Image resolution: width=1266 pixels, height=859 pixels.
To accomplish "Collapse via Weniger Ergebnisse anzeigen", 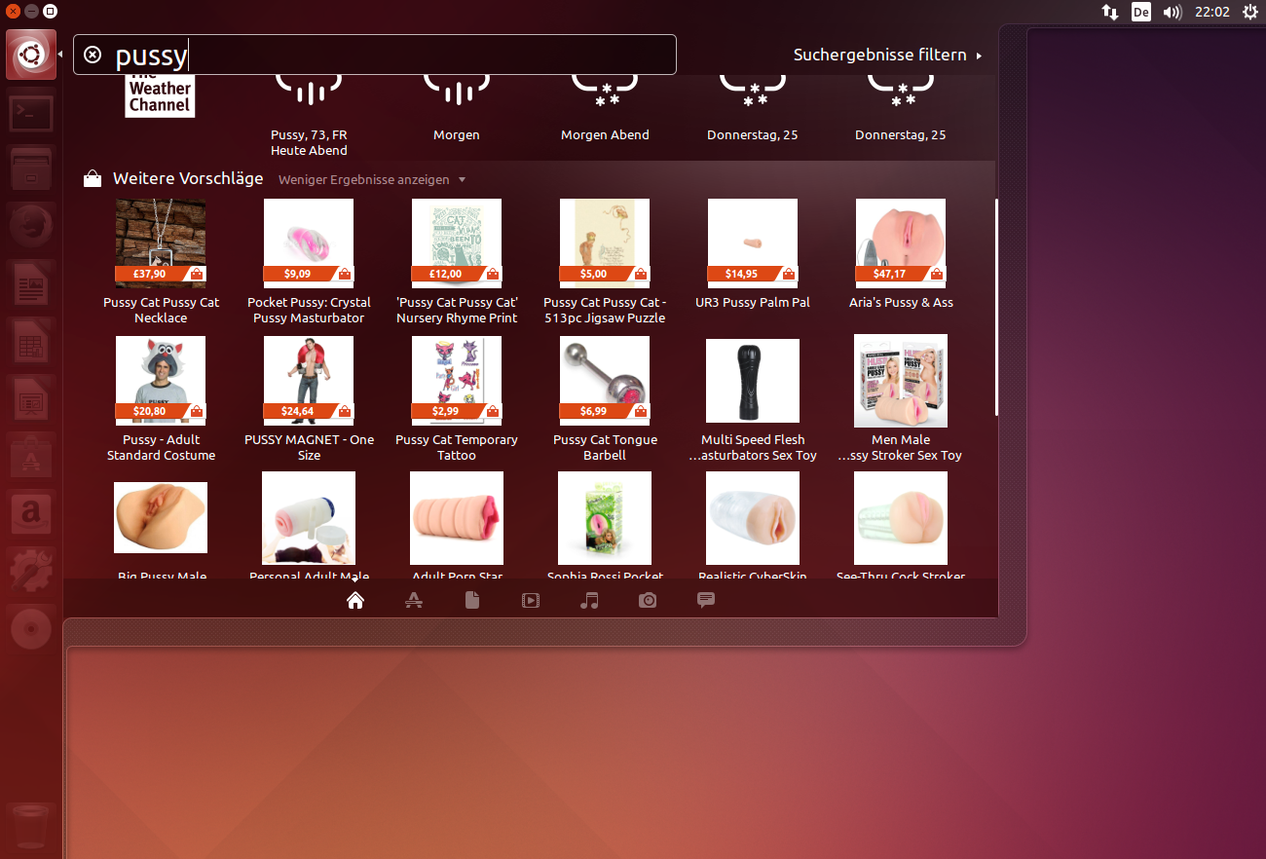I will point(372,179).
